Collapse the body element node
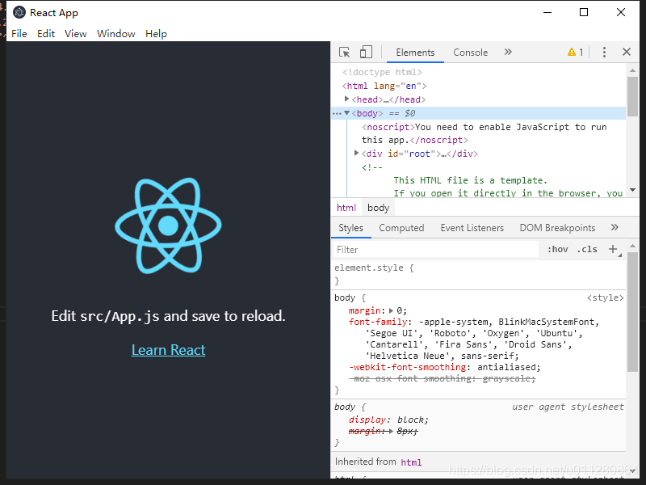The height and width of the screenshot is (485, 646). click(347, 112)
